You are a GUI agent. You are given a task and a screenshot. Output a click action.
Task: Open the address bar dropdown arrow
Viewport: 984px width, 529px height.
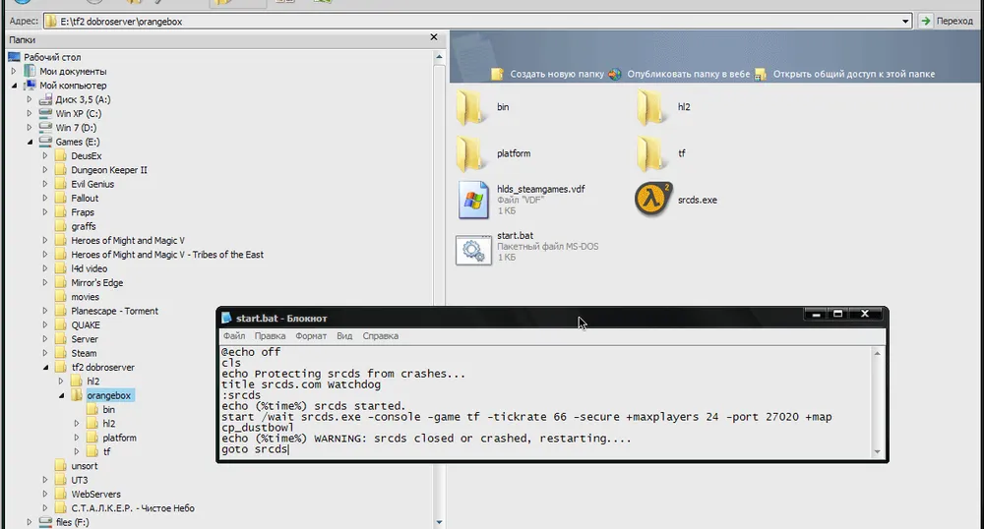click(x=905, y=21)
